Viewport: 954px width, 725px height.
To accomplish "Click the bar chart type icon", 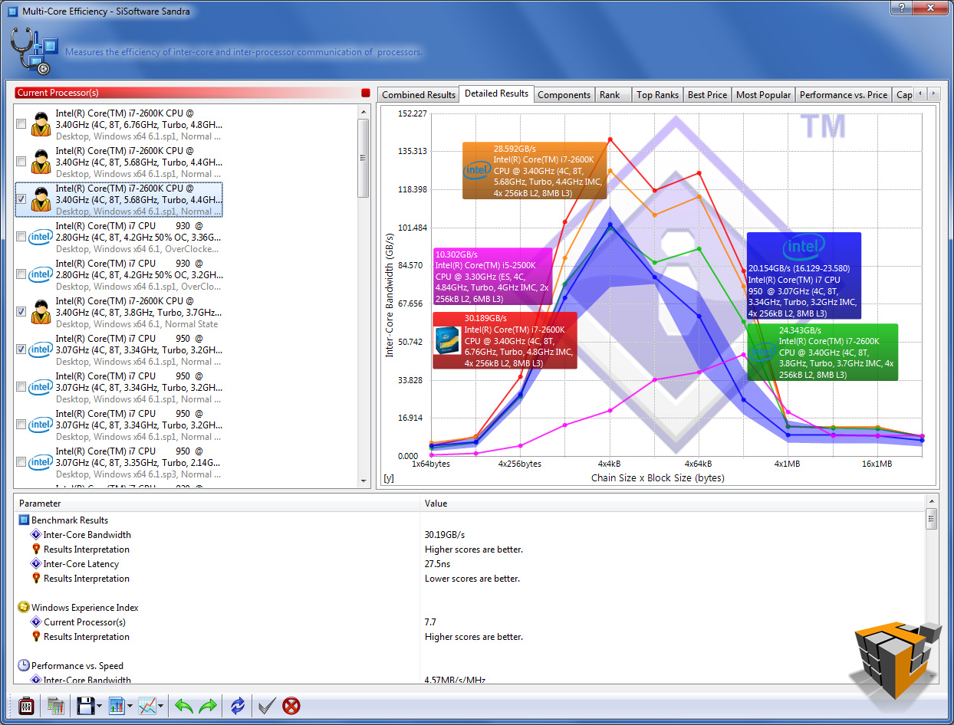I will pos(117,706).
